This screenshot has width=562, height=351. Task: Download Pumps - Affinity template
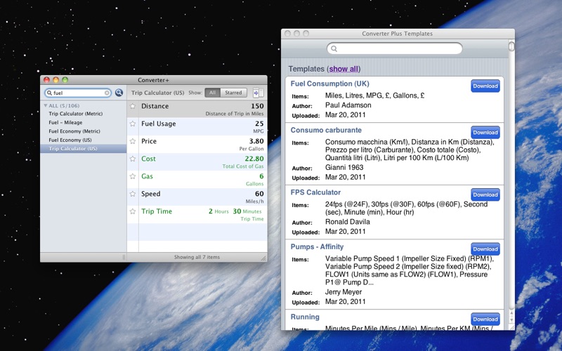point(485,249)
